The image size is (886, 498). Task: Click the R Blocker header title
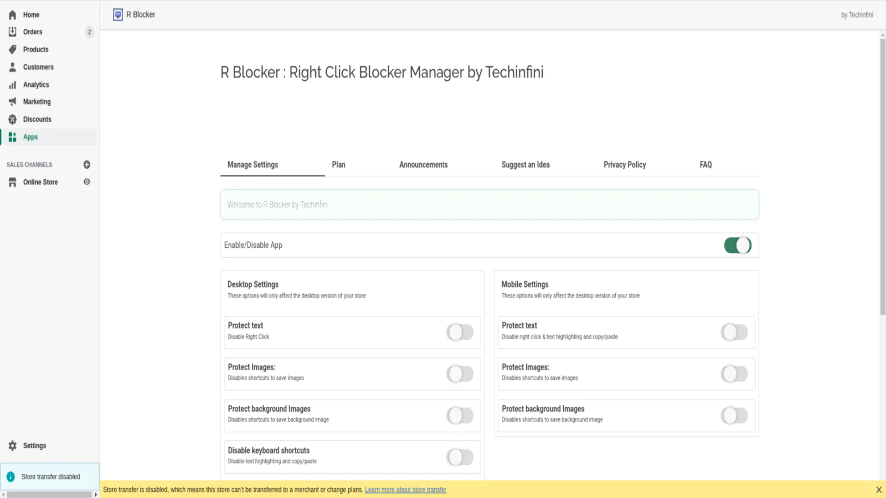(x=141, y=15)
